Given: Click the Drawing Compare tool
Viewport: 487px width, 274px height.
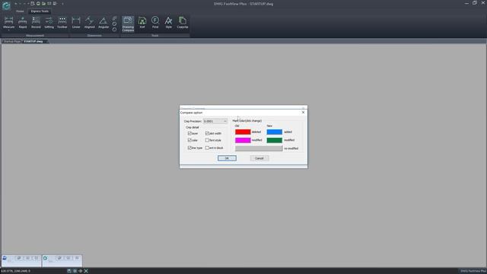Looking at the screenshot, I should coord(128,24).
